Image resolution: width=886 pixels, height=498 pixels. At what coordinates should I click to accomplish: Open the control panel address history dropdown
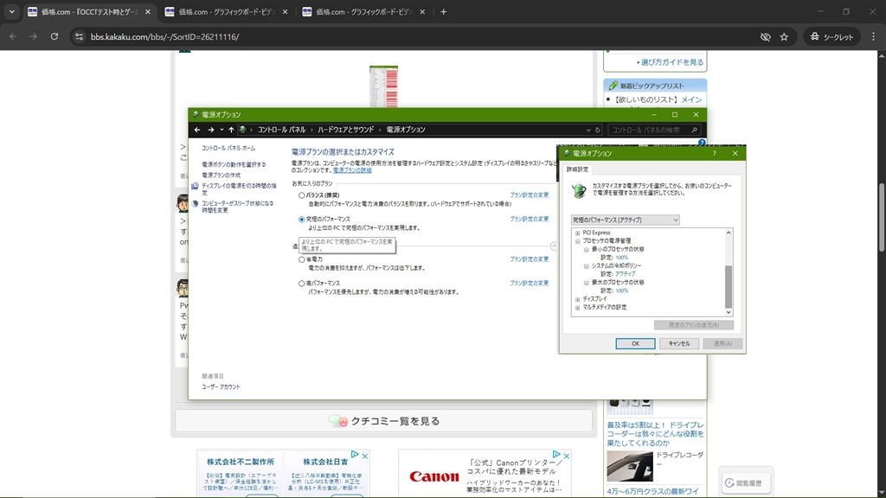point(588,130)
